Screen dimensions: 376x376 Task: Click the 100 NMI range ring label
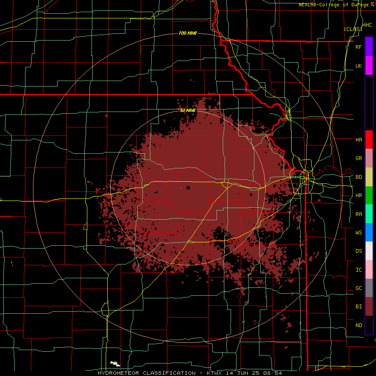click(x=188, y=33)
